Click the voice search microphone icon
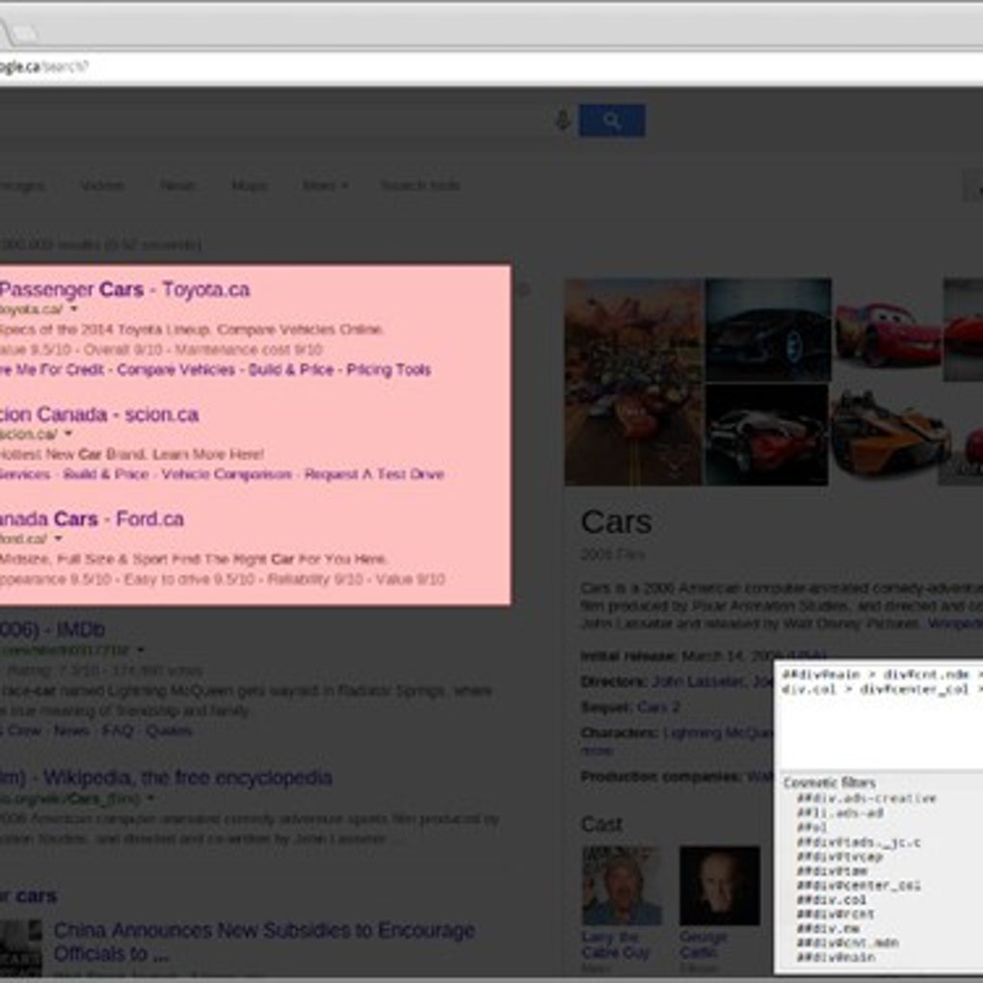983x983 pixels. point(563,120)
